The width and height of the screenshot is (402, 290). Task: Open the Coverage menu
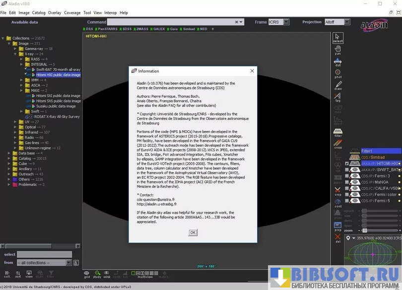point(72,13)
